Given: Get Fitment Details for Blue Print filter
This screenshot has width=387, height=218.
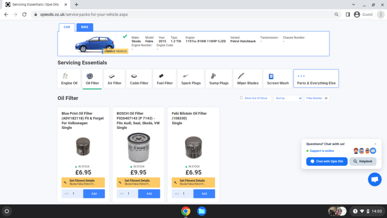Looking at the screenshot, I should (x=83, y=182).
